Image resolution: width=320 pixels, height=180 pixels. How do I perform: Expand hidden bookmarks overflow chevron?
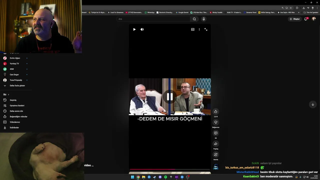point(298,12)
